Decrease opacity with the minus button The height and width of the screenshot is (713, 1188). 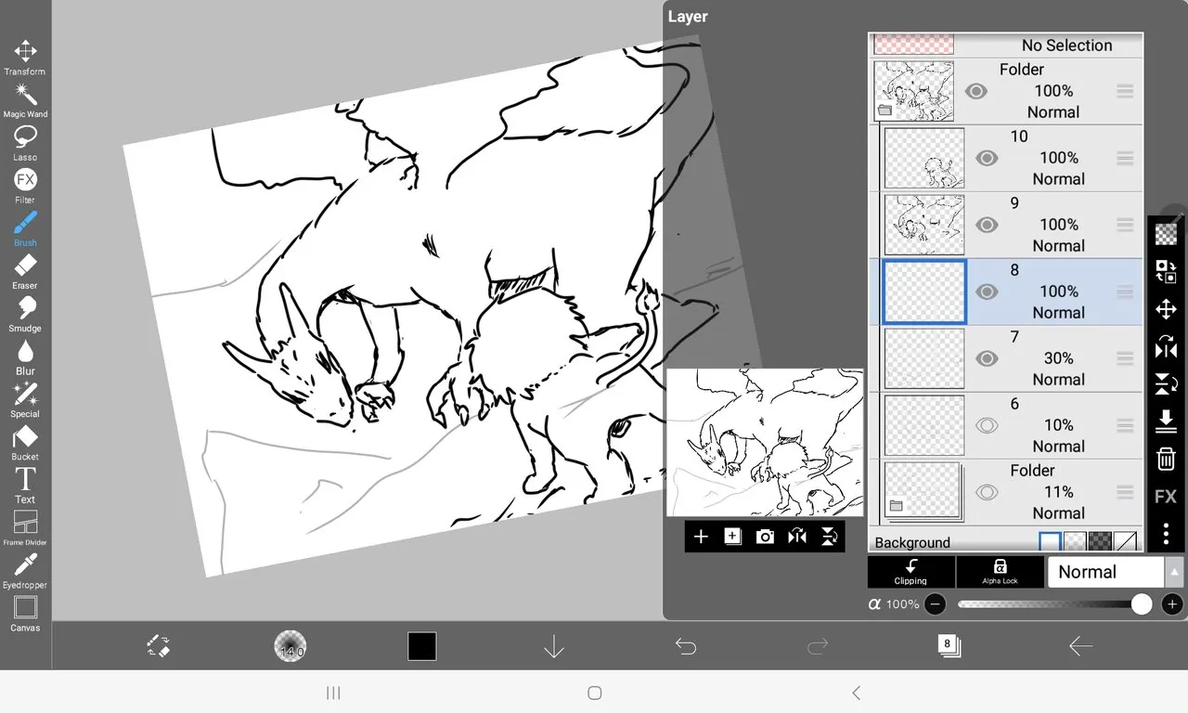(936, 604)
